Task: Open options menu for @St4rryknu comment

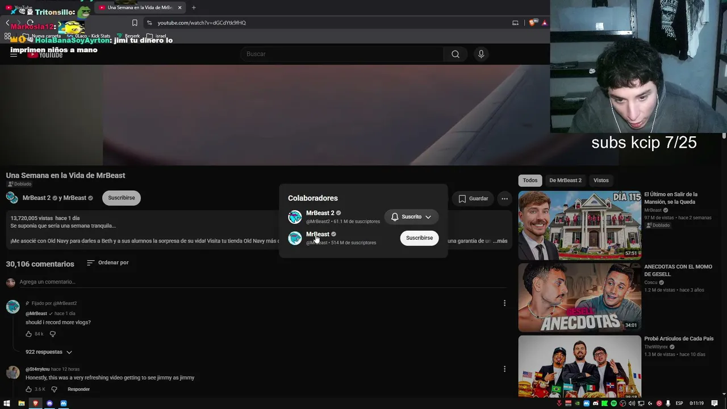Action: point(504,369)
